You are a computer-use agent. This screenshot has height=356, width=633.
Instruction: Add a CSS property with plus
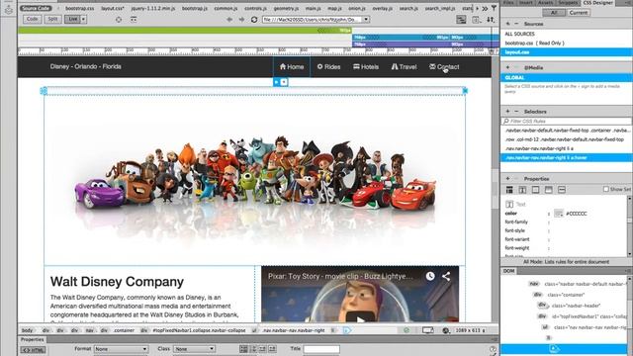(507, 178)
